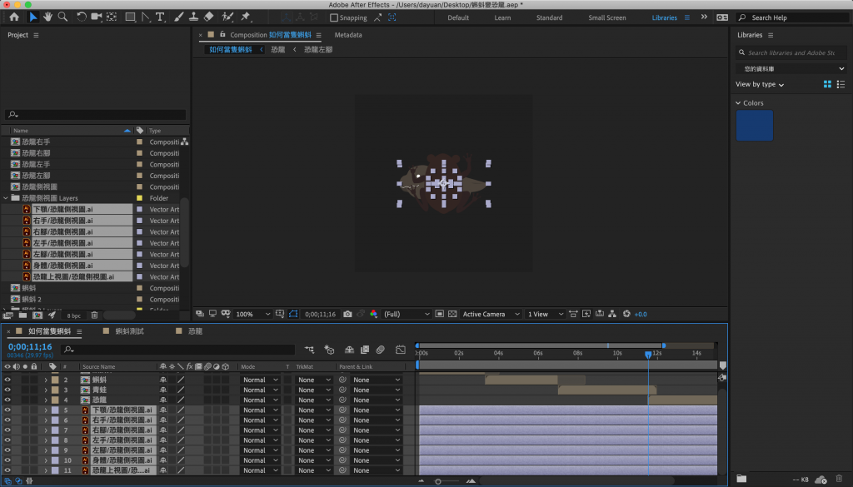Open the View by type dropdown
The image size is (853, 487).
[760, 84]
